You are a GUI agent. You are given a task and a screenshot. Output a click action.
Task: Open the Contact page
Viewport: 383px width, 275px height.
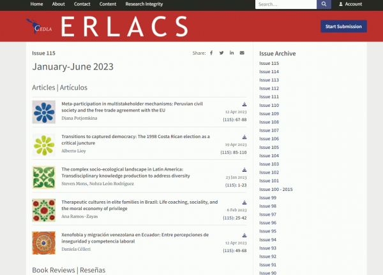click(x=82, y=4)
